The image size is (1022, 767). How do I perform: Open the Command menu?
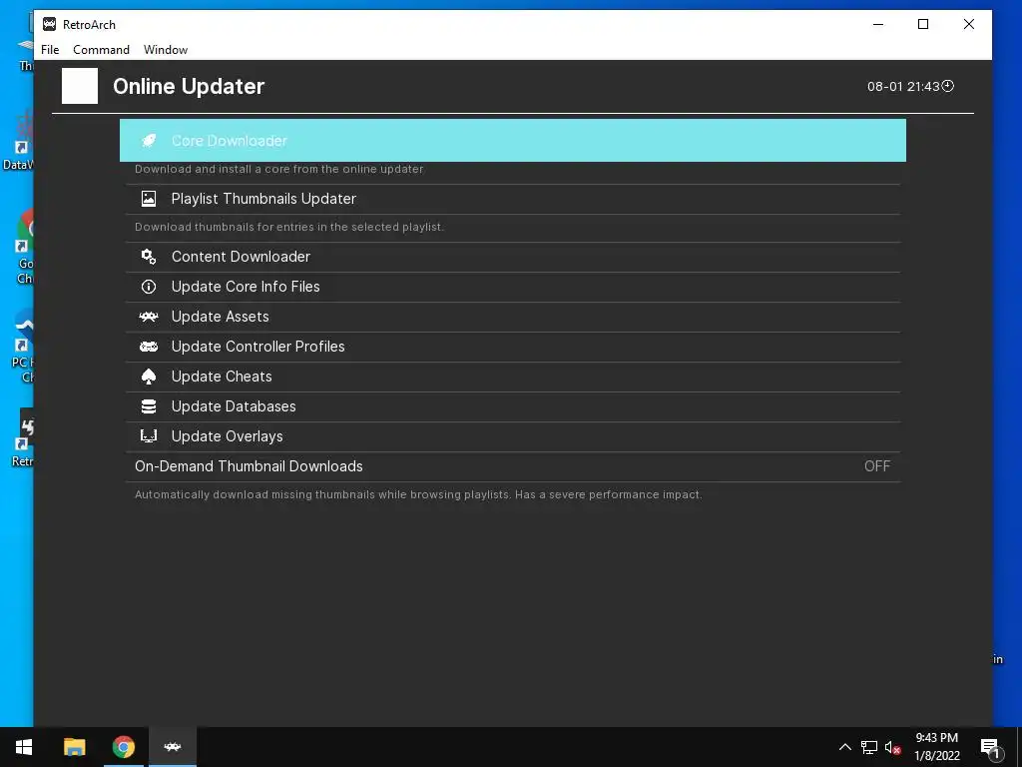[101, 50]
